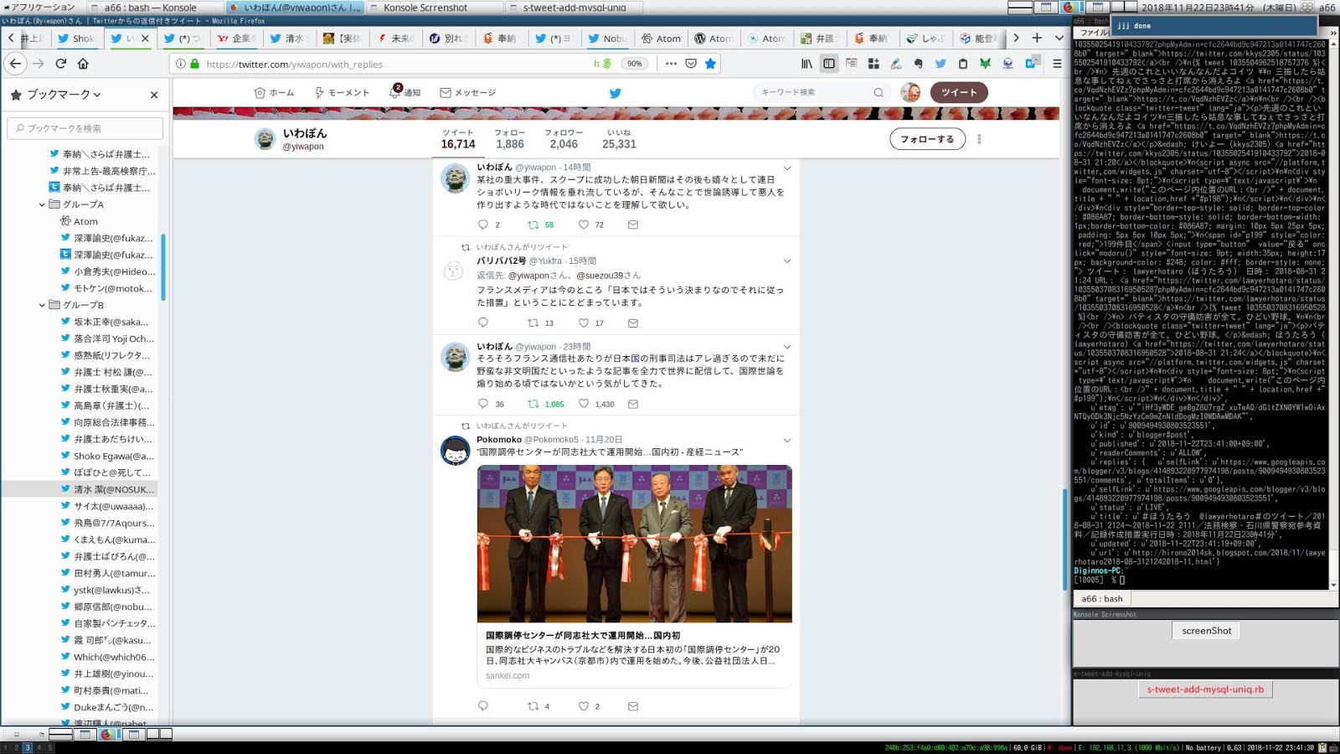Collapse the グループB bookmark folder
1340x754 pixels.
click(42, 305)
